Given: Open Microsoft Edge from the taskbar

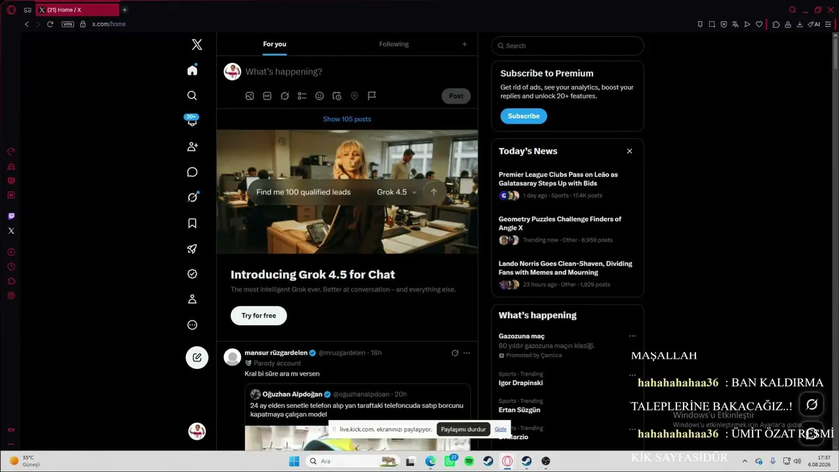Looking at the screenshot, I should [x=431, y=461].
